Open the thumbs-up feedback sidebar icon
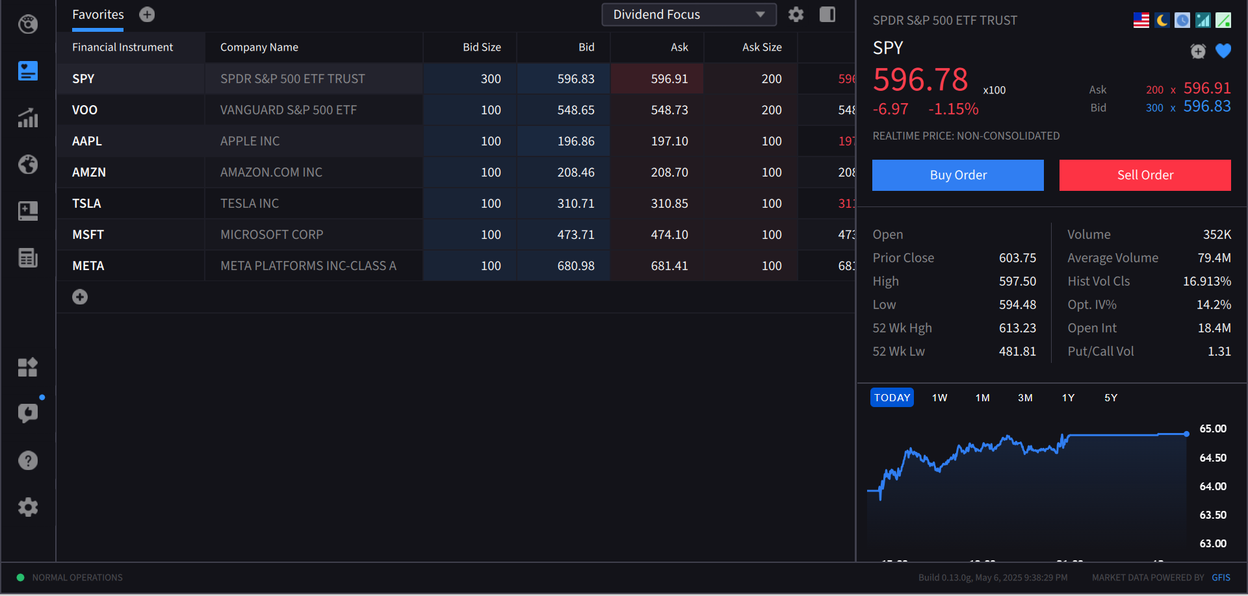The height and width of the screenshot is (596, 1248). 28,413
